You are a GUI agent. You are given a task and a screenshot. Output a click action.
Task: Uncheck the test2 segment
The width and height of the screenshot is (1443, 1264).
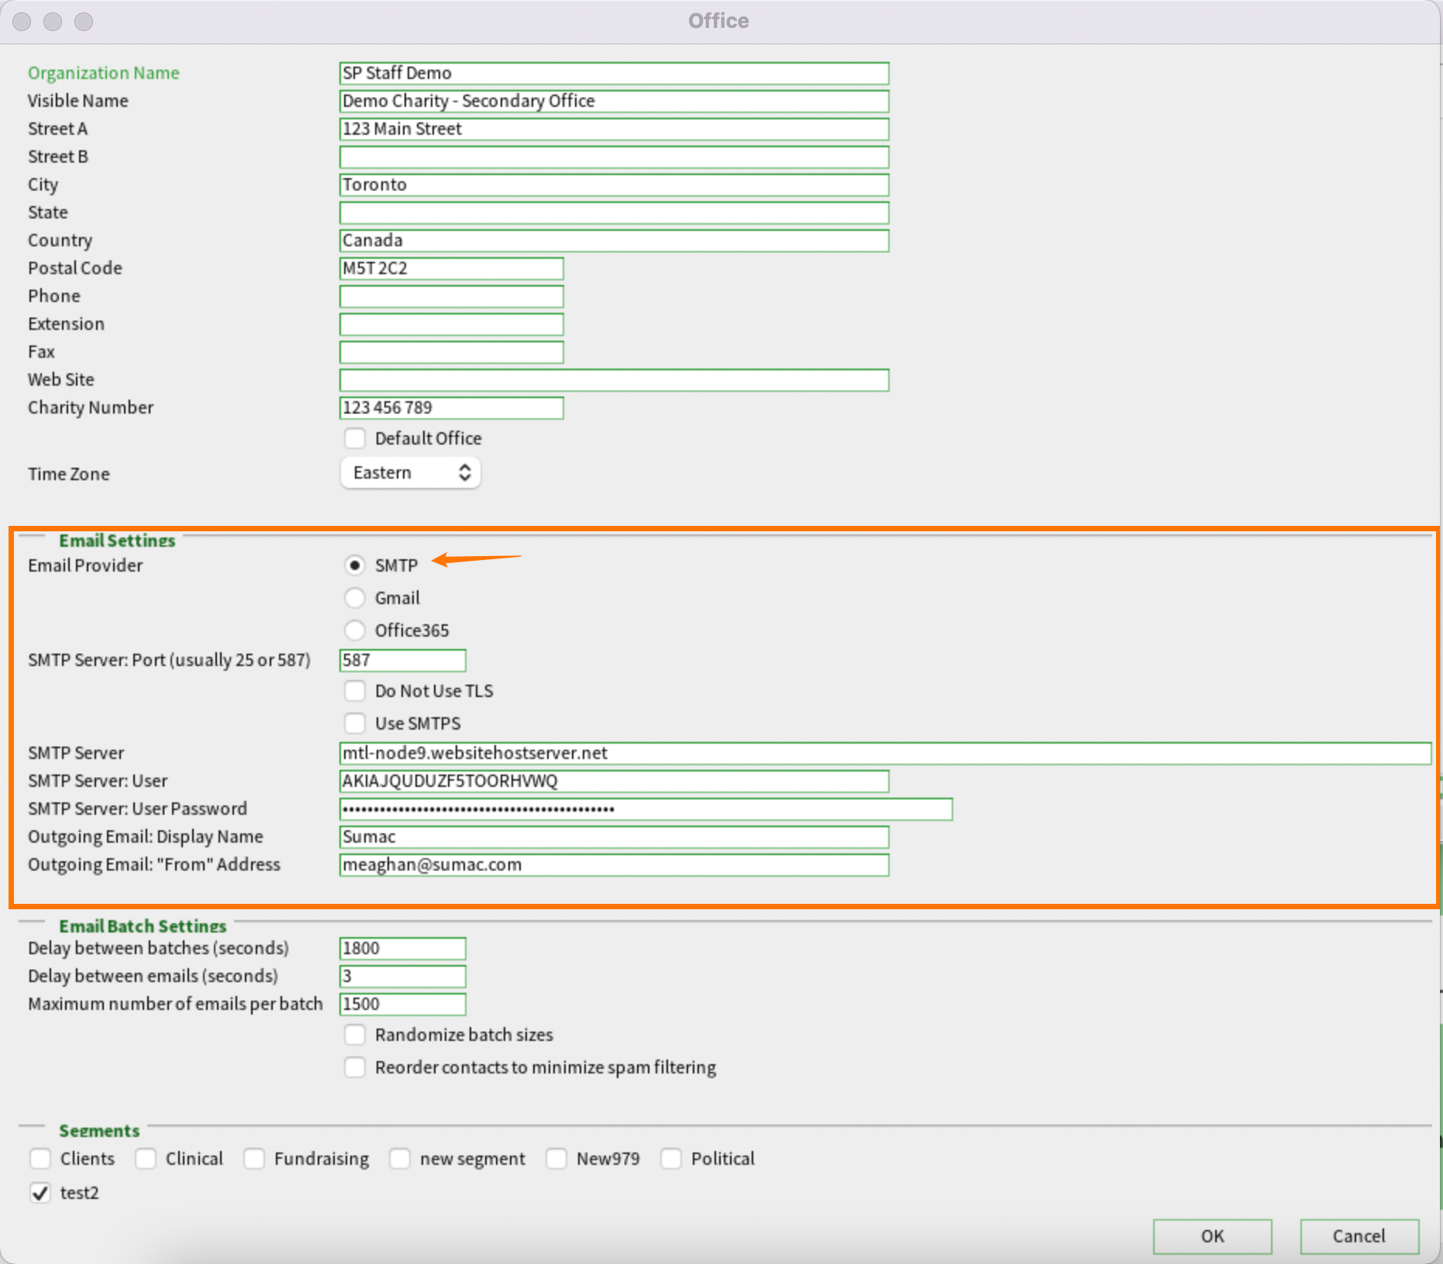tap(40, 1193)
